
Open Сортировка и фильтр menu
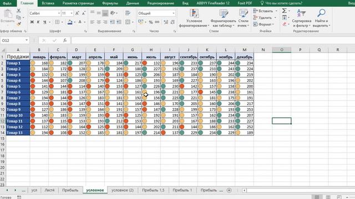click(x=302, y=18)
